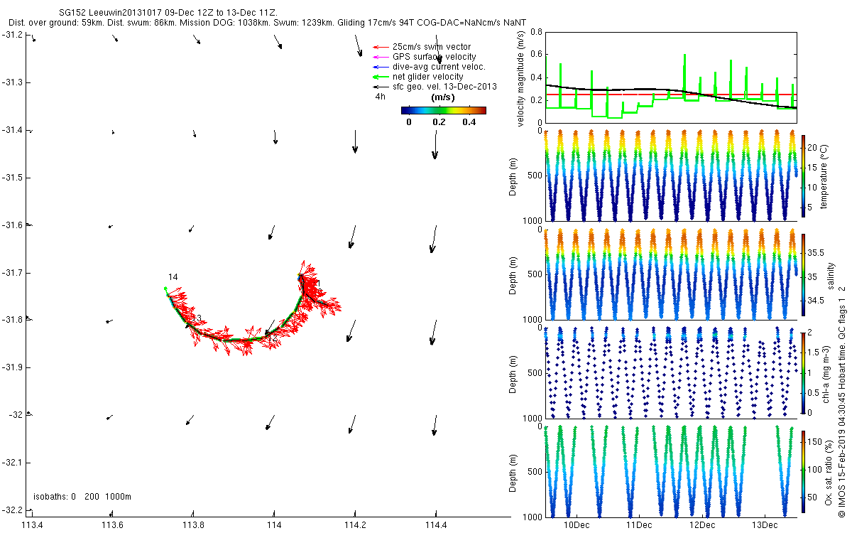Click the '-32' latitude tick label
The width and height of the screenshot is (852, 533).
pos(15,414)
